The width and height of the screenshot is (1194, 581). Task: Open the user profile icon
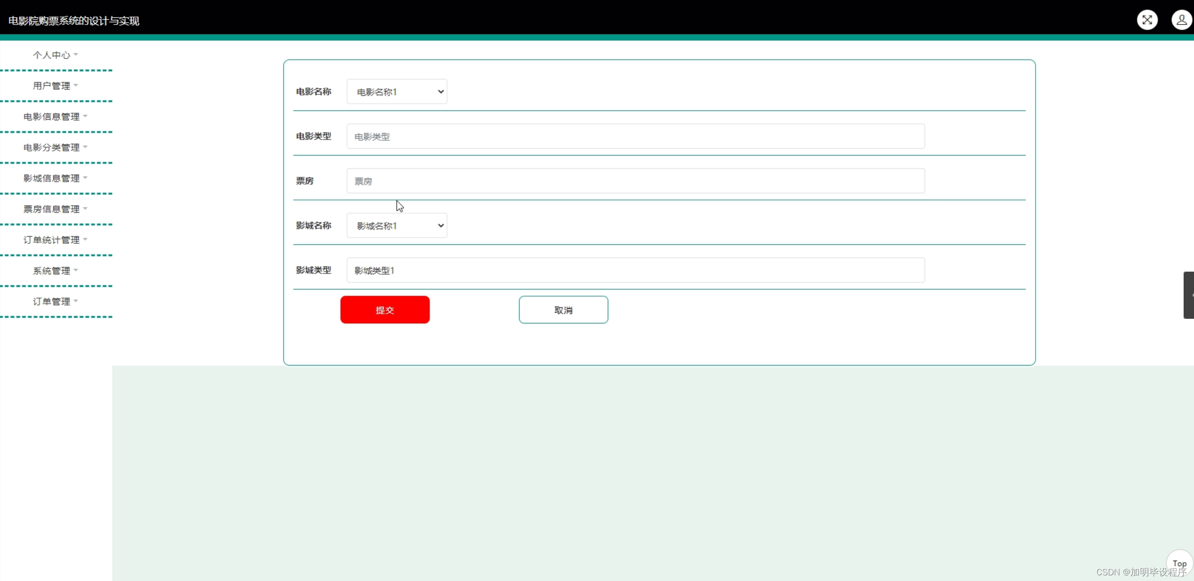click(x=1181, y=20)
